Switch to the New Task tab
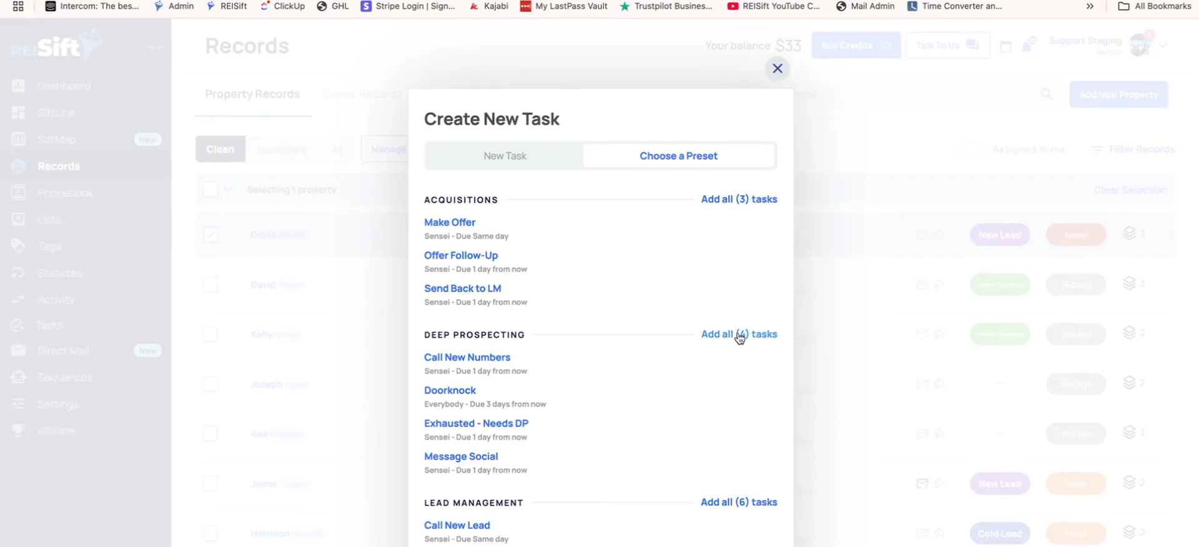Screen dimensions: 1199x547 coord(505,156)
